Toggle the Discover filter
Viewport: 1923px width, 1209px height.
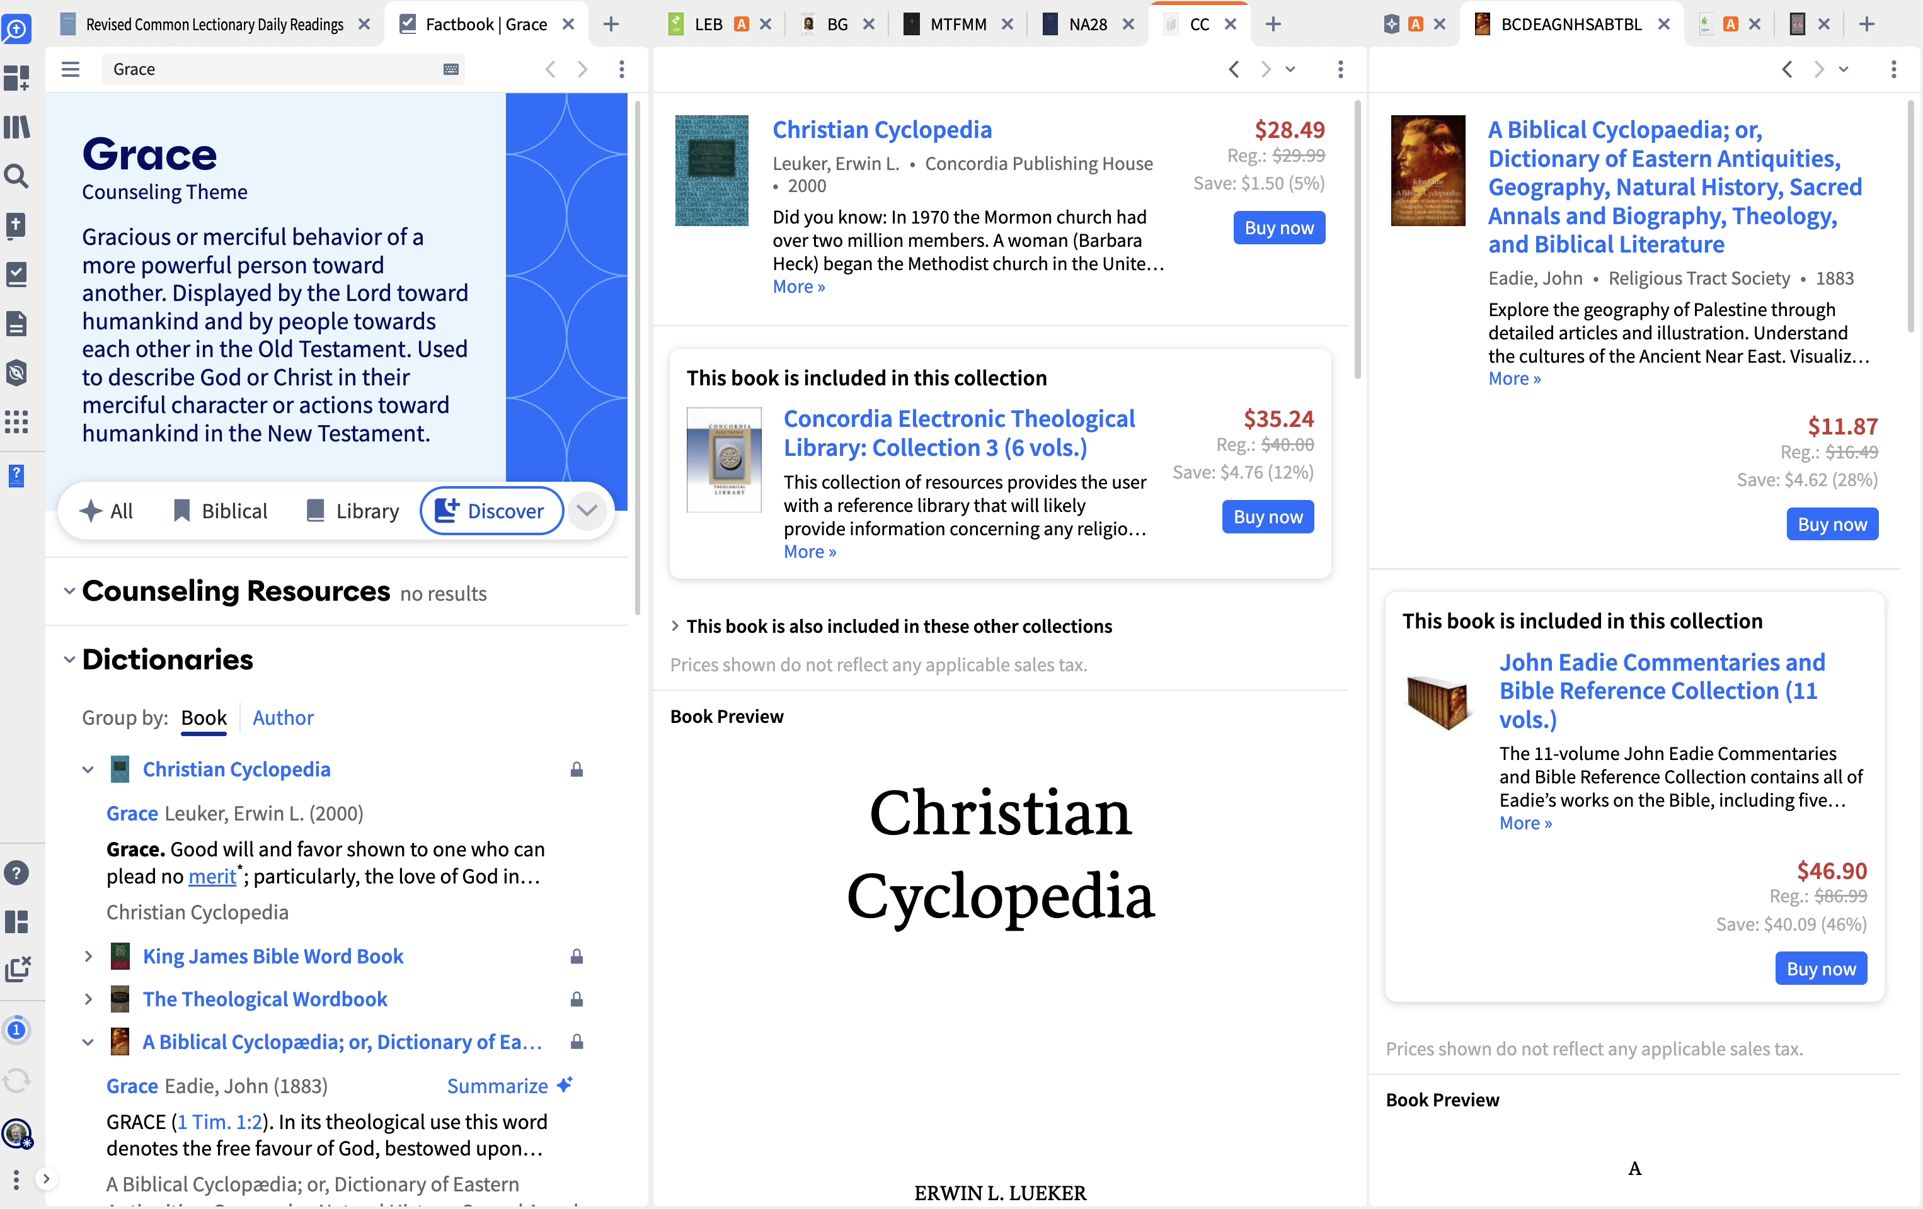click(491, 511)
